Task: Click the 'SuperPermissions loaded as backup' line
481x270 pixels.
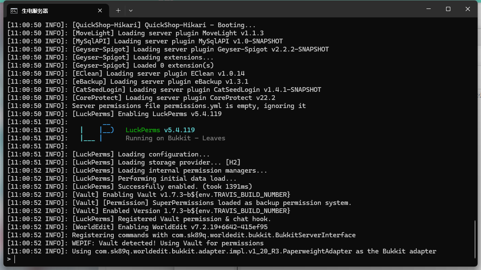Action: pyautogui.click(x=179, y=203)
